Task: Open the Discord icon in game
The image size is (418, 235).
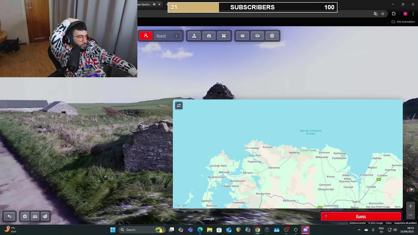Action: pos(35,216)
